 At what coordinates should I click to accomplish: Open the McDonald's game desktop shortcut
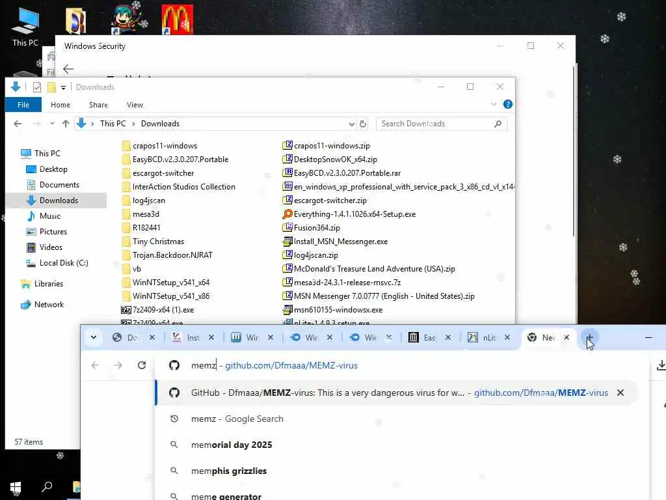coord(178,20)
